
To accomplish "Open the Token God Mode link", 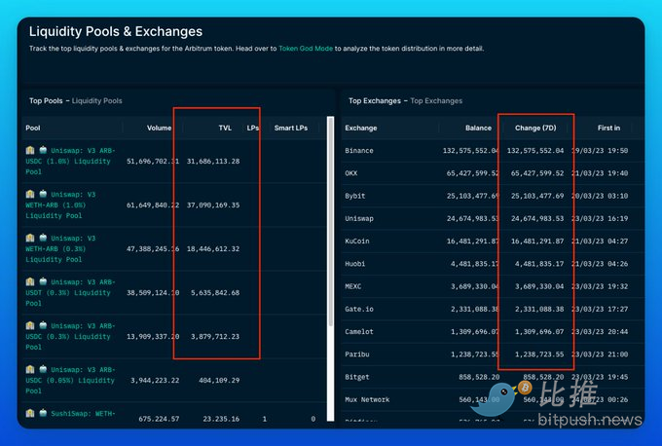I will [x=306, y=49].
